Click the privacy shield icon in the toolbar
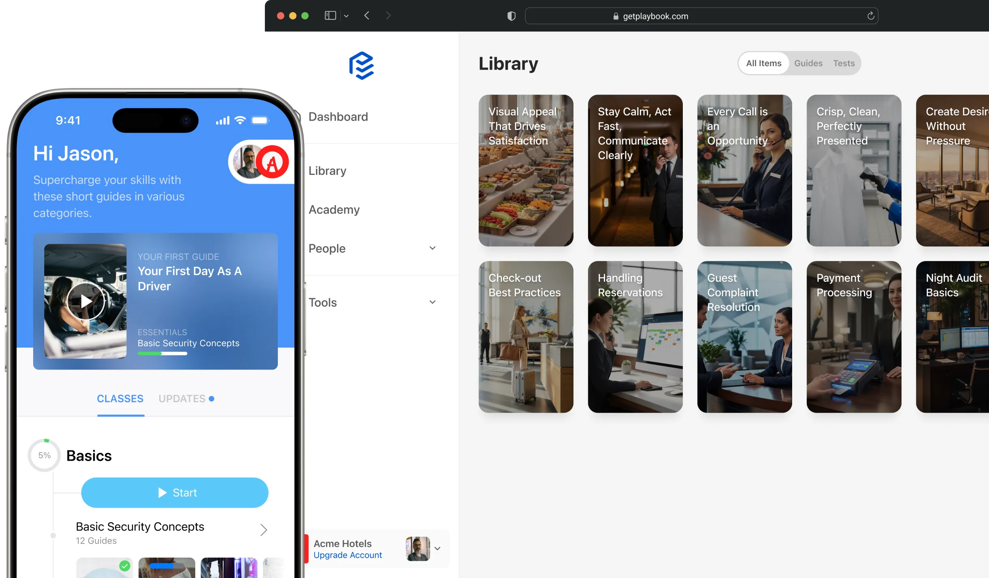This screenshot has height=578, width=989. (x=511, y=15)
